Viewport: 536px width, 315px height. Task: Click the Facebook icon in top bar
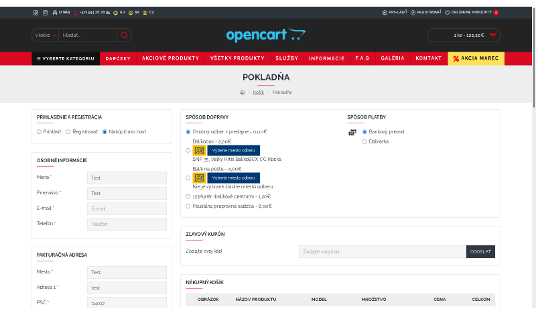(36, 13)
